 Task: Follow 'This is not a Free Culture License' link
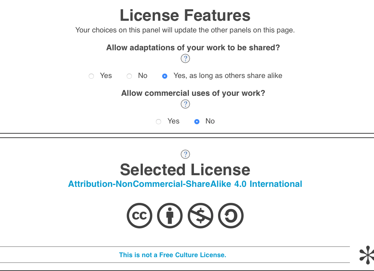pos(172,255)
